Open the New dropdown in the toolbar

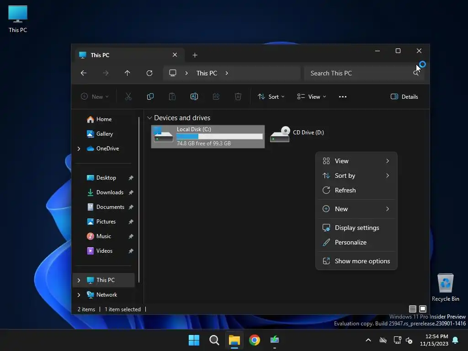click(95, 97)
